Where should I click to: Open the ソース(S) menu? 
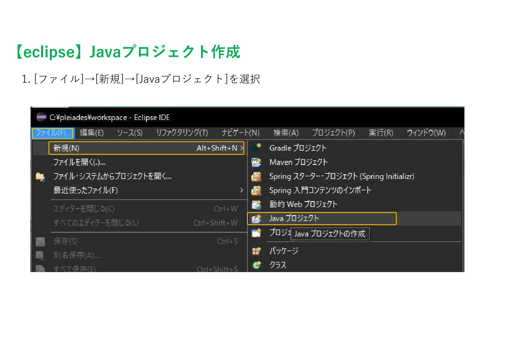coord(130,133)
